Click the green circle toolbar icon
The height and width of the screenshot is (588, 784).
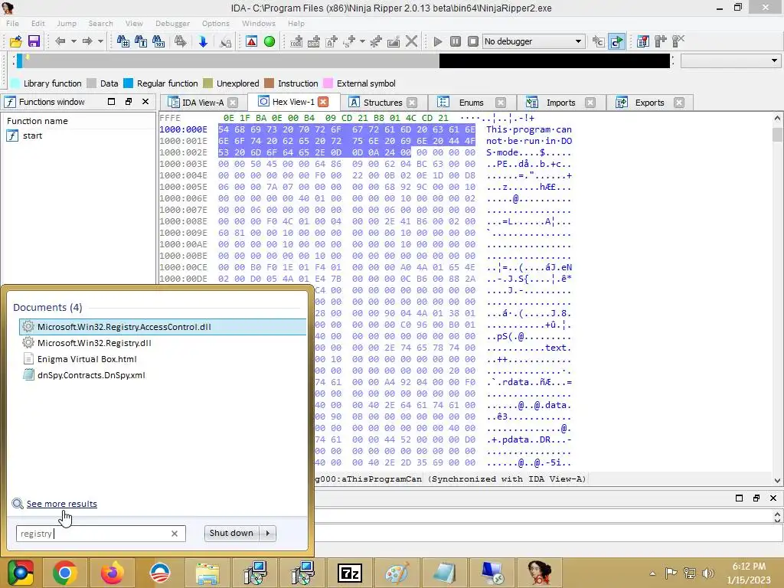pos(269,41)
